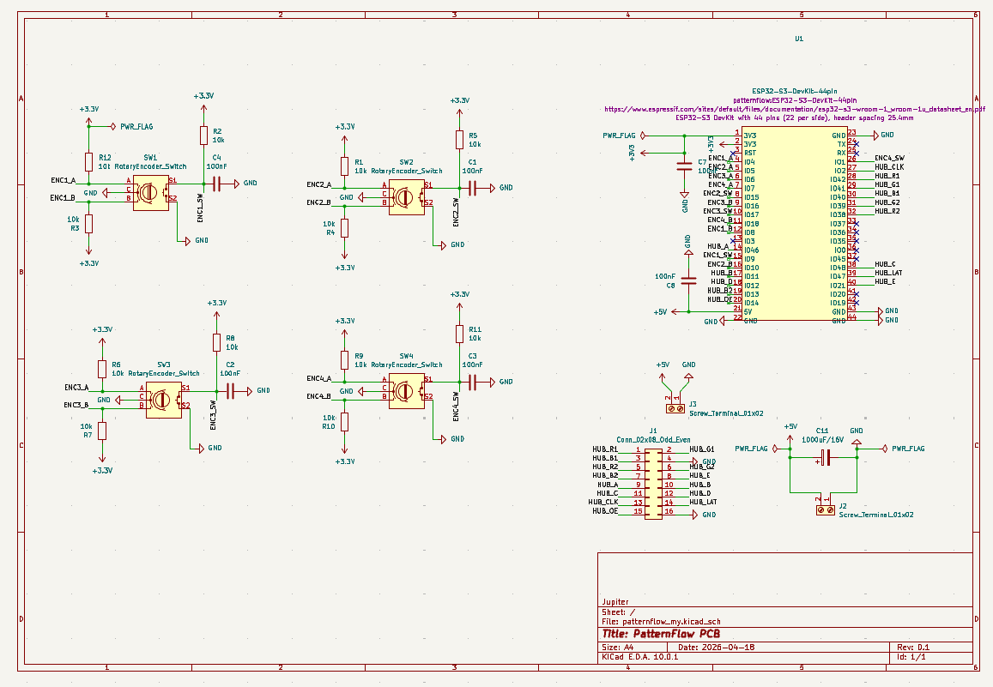Image resolution: width=993 pixels, height=687 pixels.
Task: Select the 'Title: PatternFlow PCB' title field
Action: coord(661,634)
